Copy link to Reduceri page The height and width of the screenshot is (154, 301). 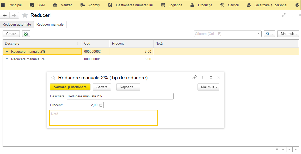pos(284,15)
